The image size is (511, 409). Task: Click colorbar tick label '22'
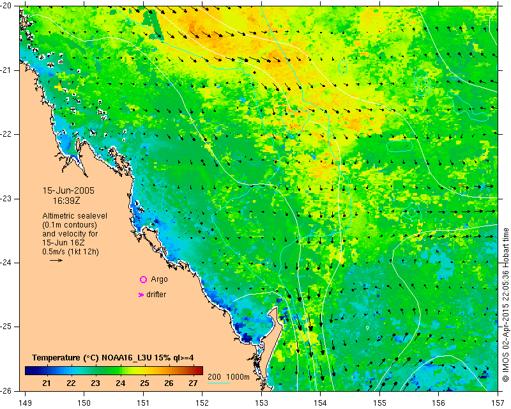(x=71, y=383)
